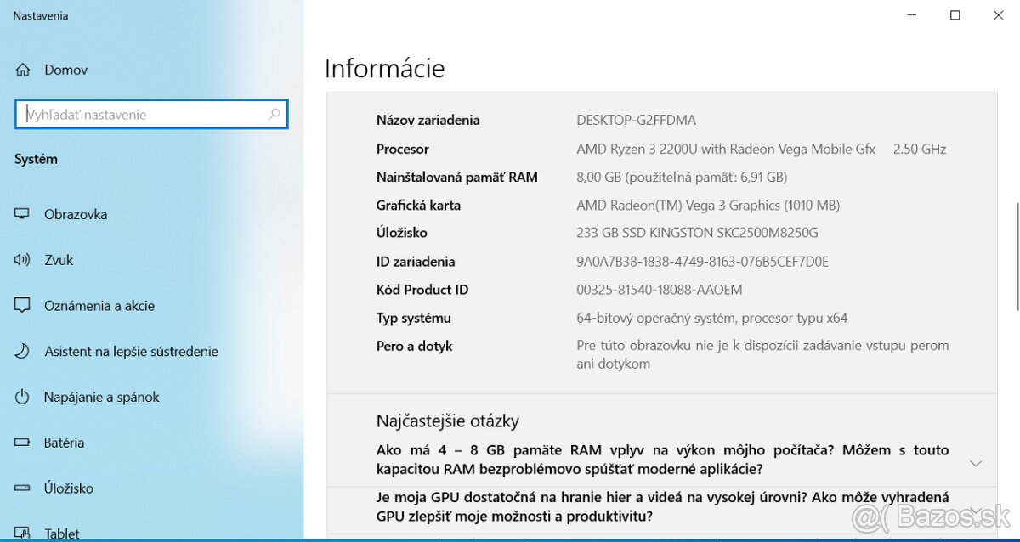Viewport: 1020px width, 542px height.
Task: Open the Oznámenia a akcie icon
Action: coord(23,306)
